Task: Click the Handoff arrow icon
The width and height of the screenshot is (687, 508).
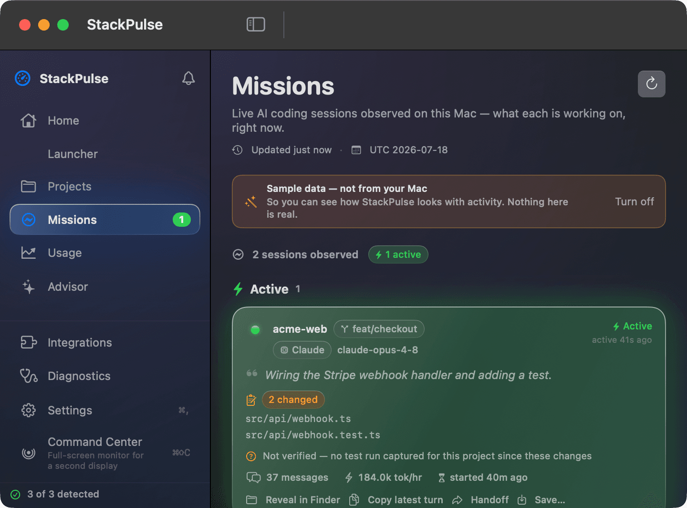Action: [457, 500]
